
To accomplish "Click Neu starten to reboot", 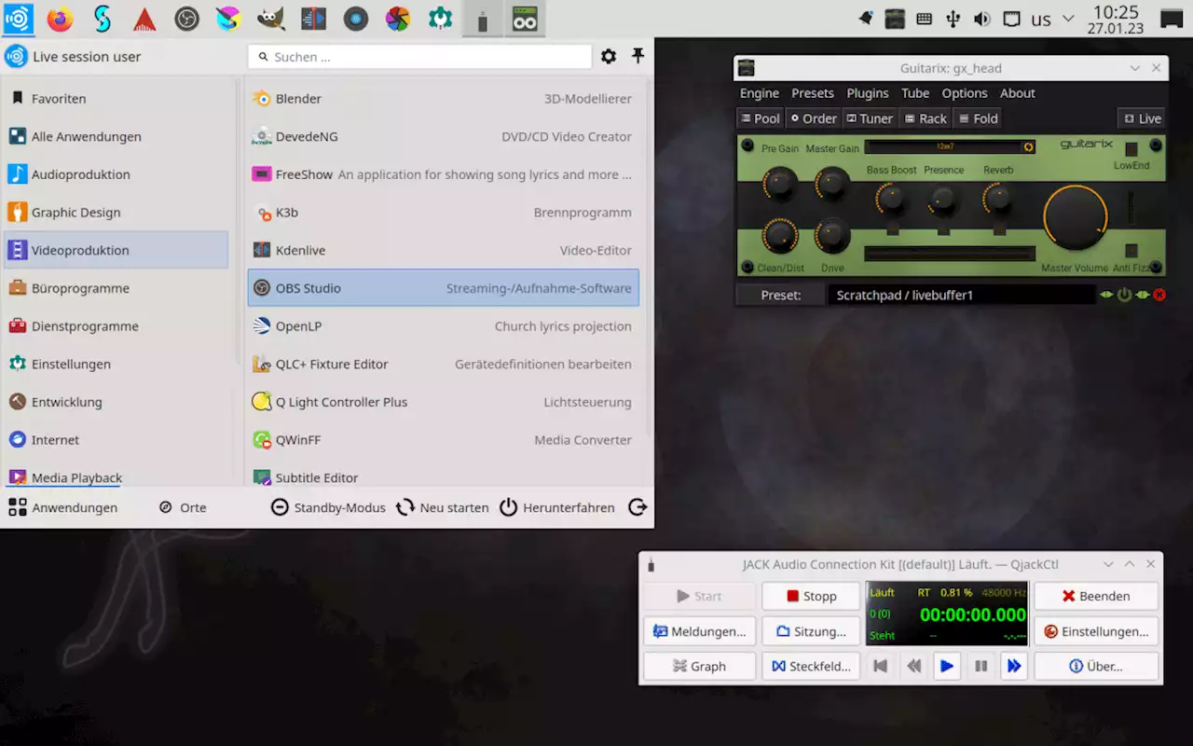I will coord(443,508).
